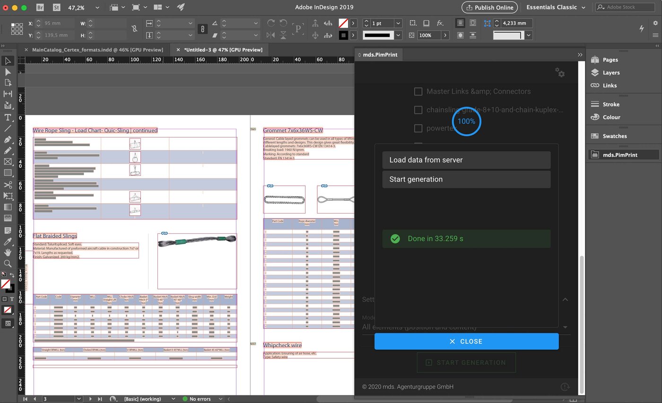Screen dimensions: 662x403
Task: Toggle no text wrap option
Action: [x=460, y=23]
